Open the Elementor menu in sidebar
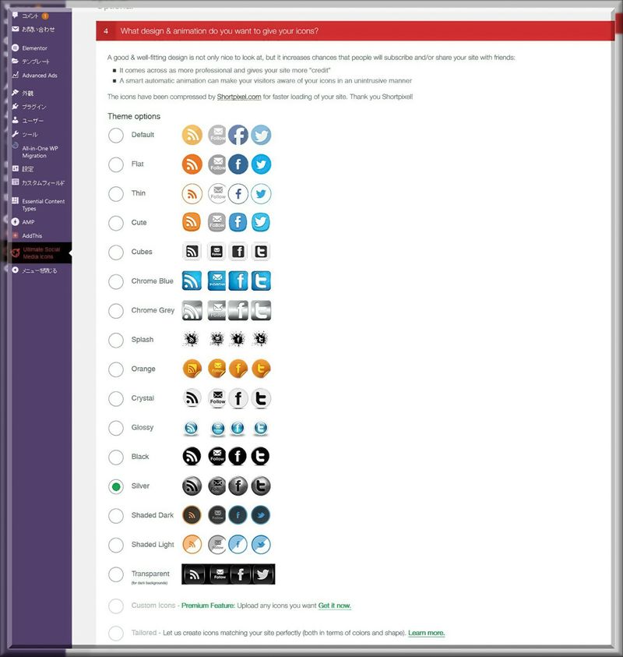 click(x=34, y=48)
